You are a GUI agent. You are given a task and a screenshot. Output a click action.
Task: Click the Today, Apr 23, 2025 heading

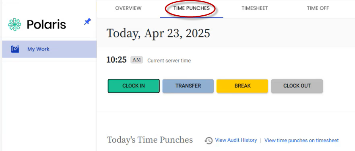click(158, 34)
